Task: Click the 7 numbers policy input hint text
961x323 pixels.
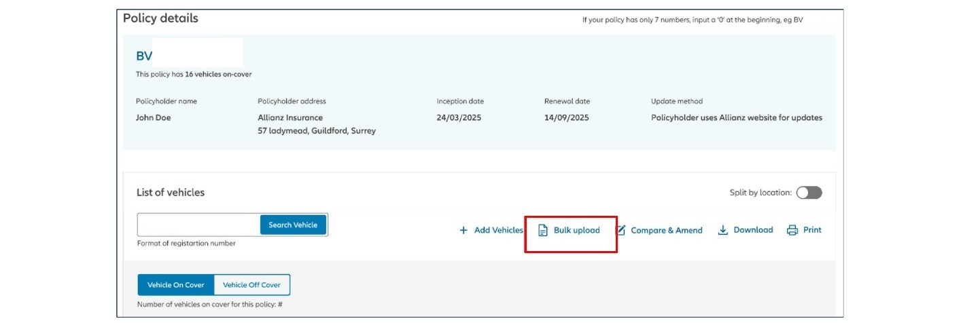Action: (x=693, y=20)
